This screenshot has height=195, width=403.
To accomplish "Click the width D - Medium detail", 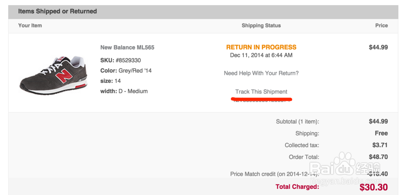I will pyautogui.click(x=124, y=91).
